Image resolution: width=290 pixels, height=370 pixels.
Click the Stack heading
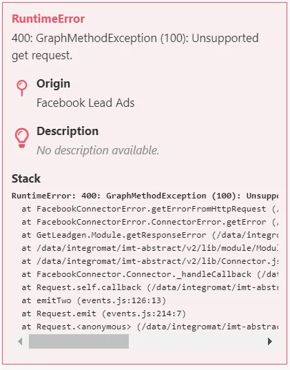pyautogui.click(x=26, y=178)
